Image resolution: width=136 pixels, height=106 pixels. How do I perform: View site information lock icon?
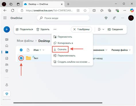click(22, 10)
